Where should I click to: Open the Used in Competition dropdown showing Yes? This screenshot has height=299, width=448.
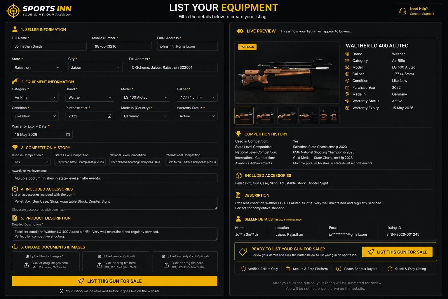click(31, 162)
